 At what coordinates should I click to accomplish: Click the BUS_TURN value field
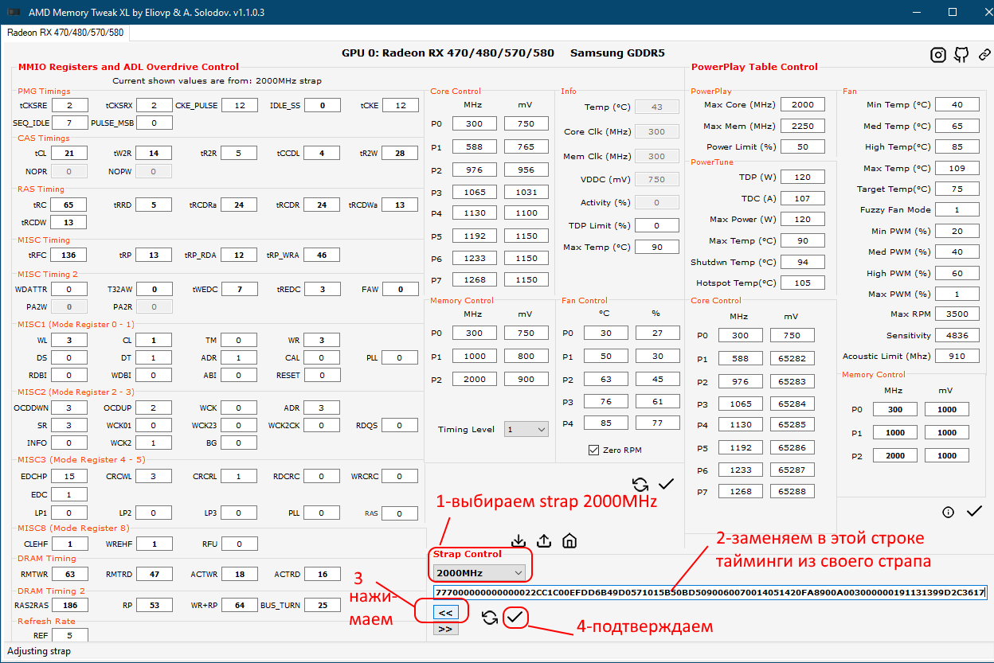(x=323, y=606)
